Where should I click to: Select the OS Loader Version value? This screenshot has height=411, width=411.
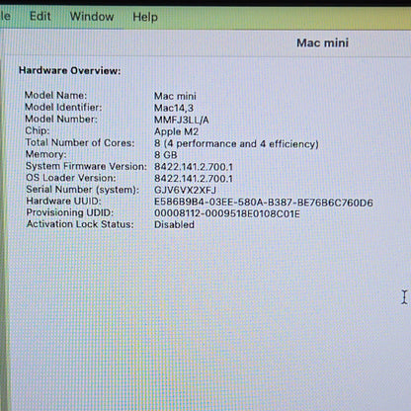194,179
